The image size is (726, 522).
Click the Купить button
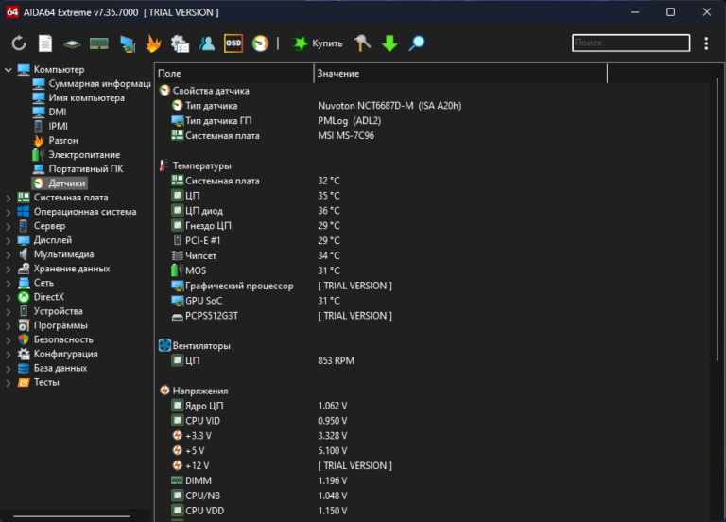pos(318,43)
